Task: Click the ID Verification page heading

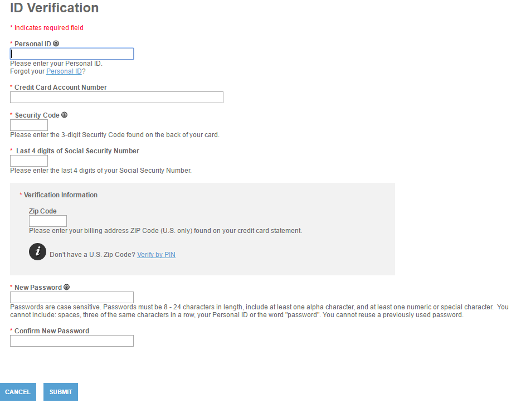Action: [x=54, y=8]
